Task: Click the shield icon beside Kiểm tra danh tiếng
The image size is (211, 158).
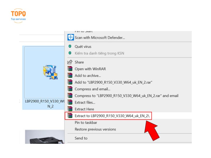Action: tap(70, 53)
